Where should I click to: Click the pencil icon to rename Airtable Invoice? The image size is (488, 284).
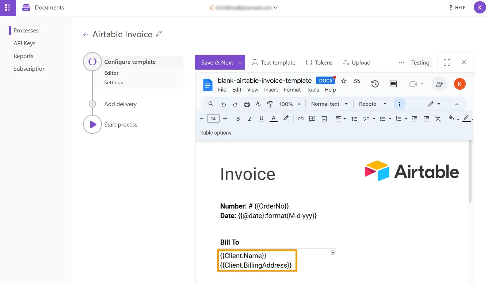159,34
